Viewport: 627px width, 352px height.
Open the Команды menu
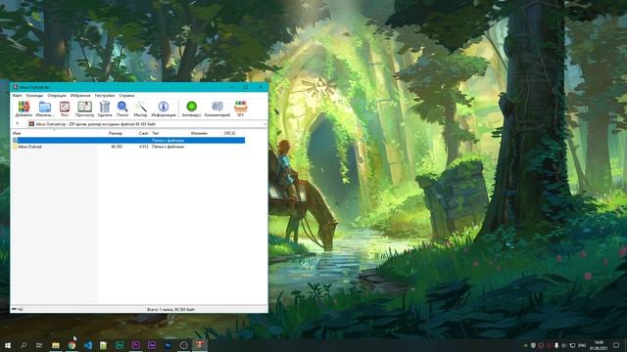pos(34,96)
